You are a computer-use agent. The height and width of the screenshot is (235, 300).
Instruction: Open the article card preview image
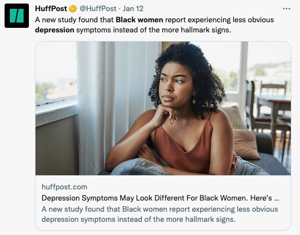[163, 108]
